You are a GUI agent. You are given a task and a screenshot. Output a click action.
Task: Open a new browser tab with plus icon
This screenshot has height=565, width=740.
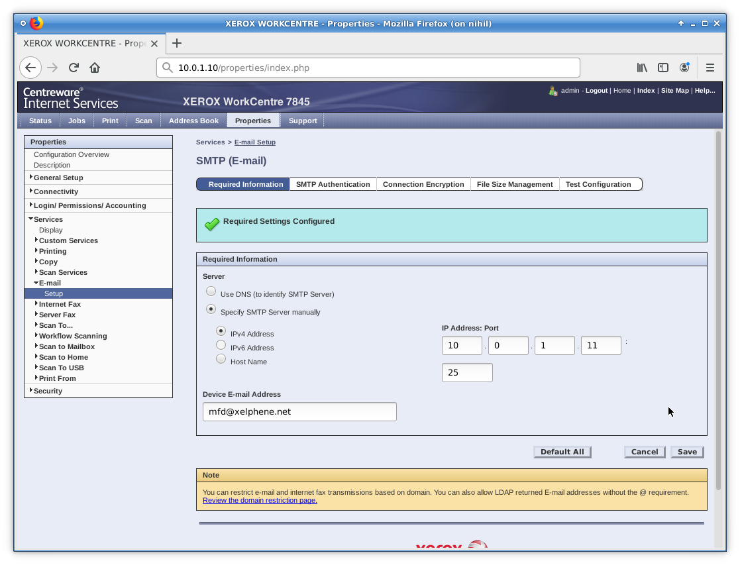(176, 44)
